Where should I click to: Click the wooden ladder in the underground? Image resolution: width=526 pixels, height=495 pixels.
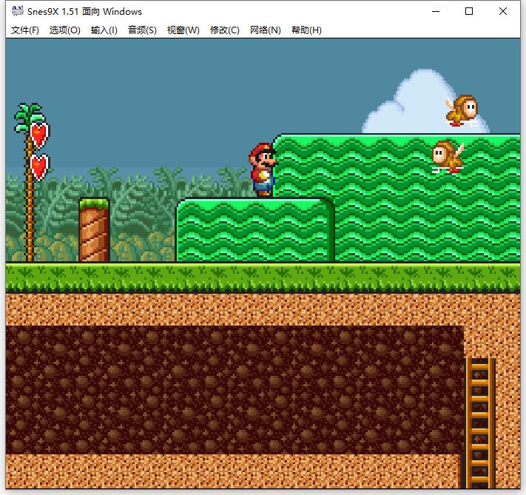479,422
